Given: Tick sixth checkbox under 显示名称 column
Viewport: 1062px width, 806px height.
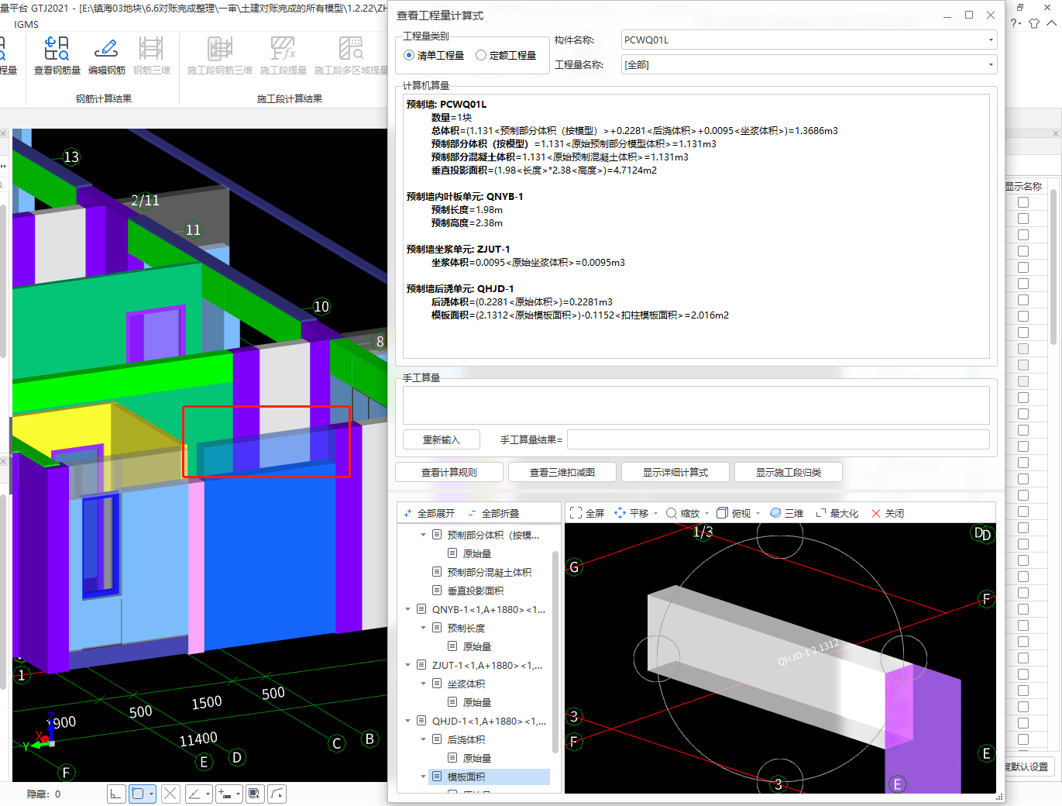Looking at the screenshot, I should (1023, 284).
